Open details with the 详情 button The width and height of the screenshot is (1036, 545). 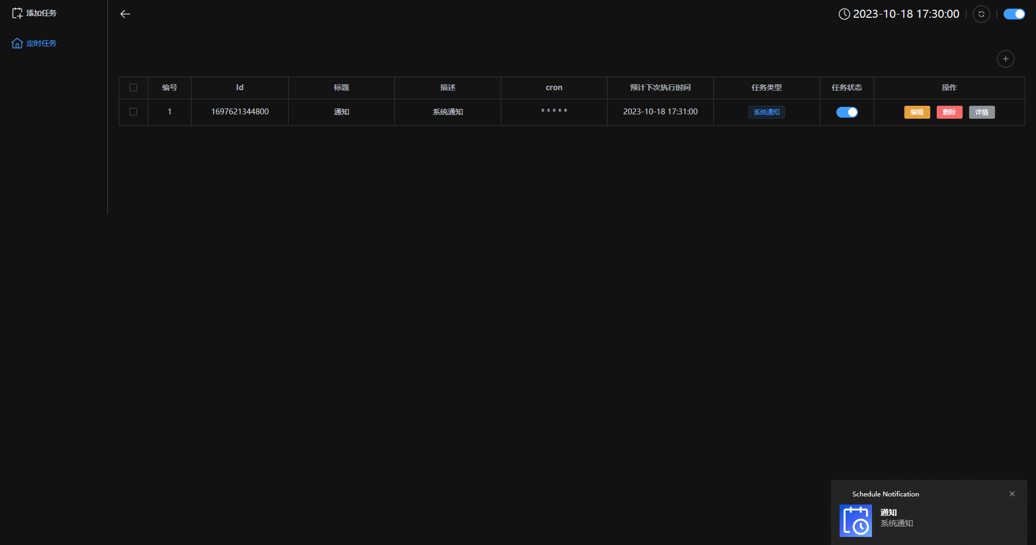click(x=982, y=112)
